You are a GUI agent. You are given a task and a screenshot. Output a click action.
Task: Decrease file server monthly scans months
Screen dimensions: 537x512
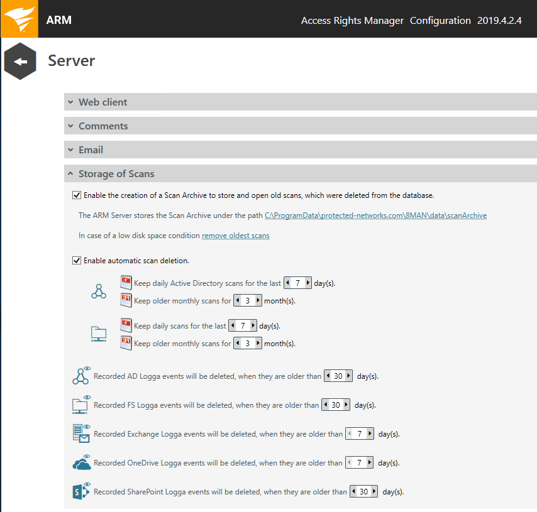(x=238, y=343)
